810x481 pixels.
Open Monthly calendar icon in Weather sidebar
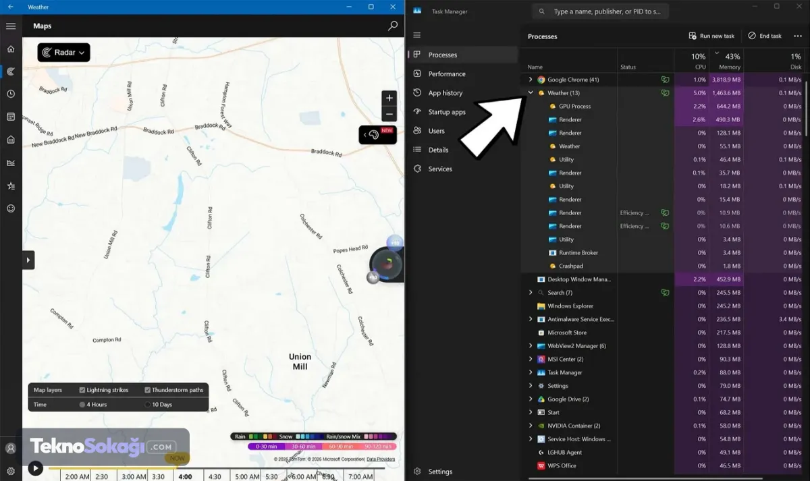(x=11, y=117)
